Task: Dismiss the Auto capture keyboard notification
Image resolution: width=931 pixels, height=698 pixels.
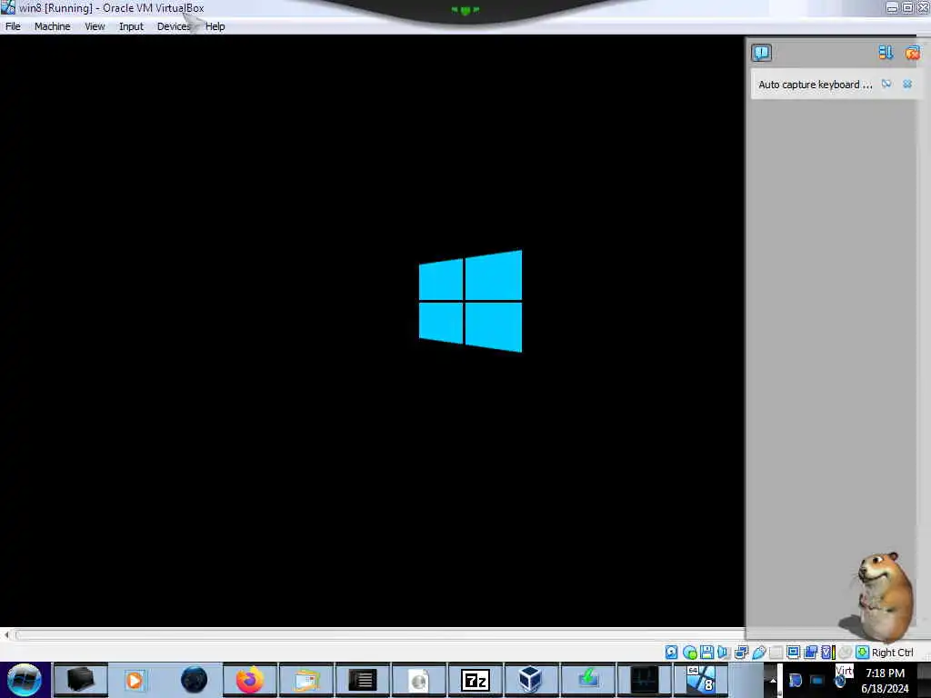Action: coord(907,84)
